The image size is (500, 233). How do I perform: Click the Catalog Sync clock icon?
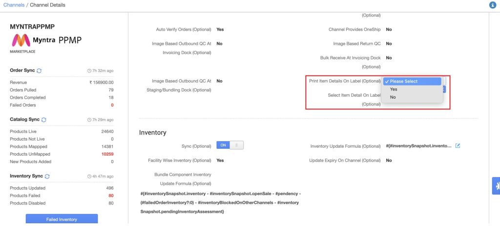click(89, 120)
